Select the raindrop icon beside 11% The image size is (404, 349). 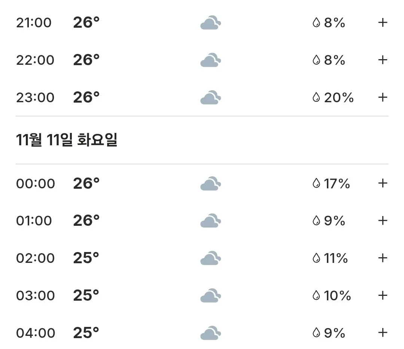316,258
